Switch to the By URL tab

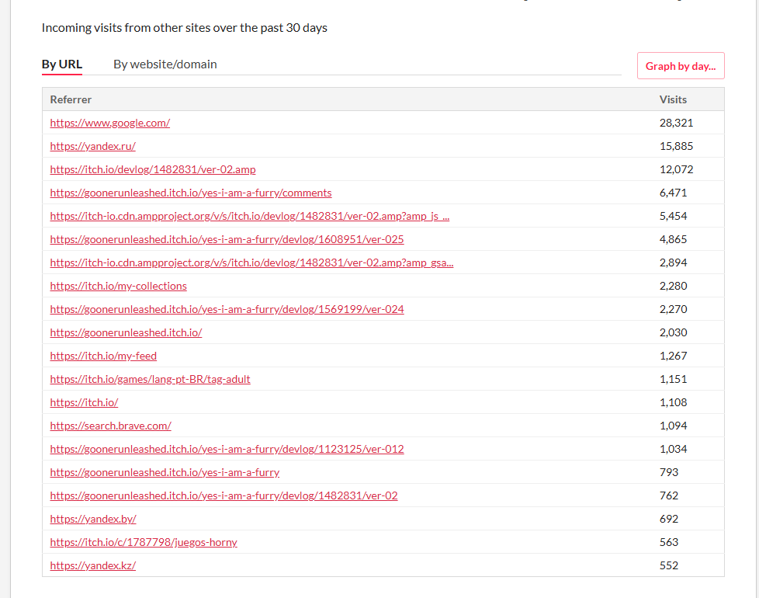(62, 64)
